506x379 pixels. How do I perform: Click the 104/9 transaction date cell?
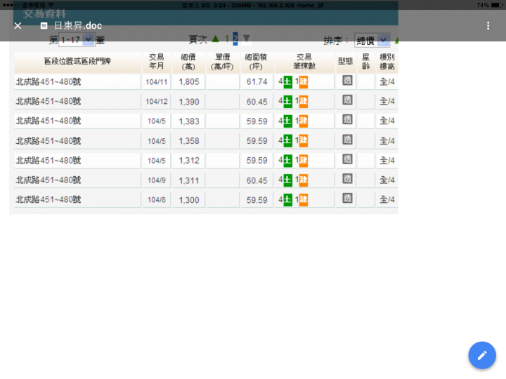pyautogui.click(x=157, y=180)
